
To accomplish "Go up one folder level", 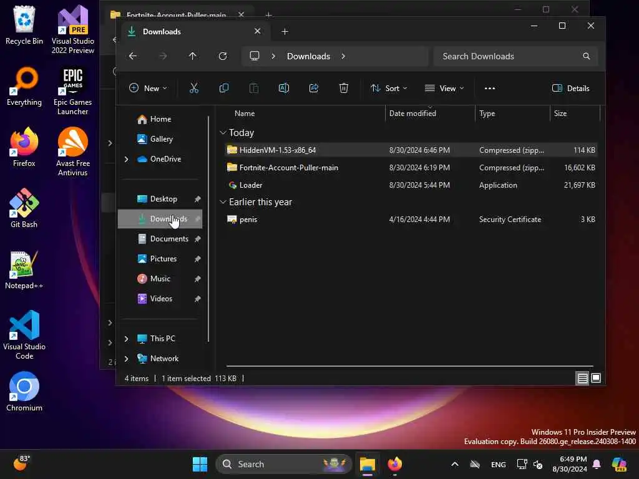I will click(x=192, y=56).
